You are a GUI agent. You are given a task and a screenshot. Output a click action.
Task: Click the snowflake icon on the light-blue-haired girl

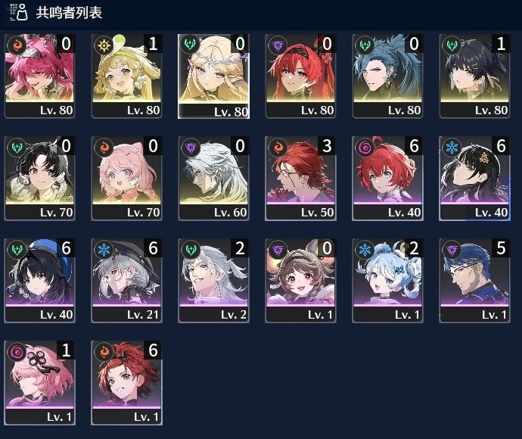coord(365,249)
